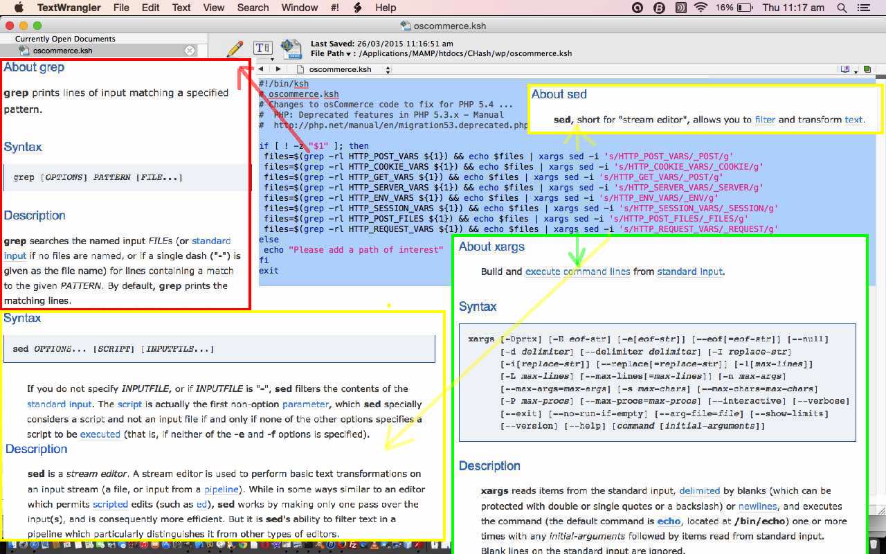Viewport: 886px width, 554px height.
Task: Click the Spotlight search icon
Action: tap(842, 8)
